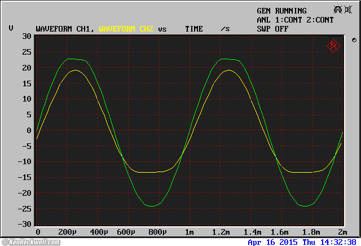Screen dimensions: 361x246
Task: Click the red Rohde & Schwarz diamond logo
Action: point(333,46)
